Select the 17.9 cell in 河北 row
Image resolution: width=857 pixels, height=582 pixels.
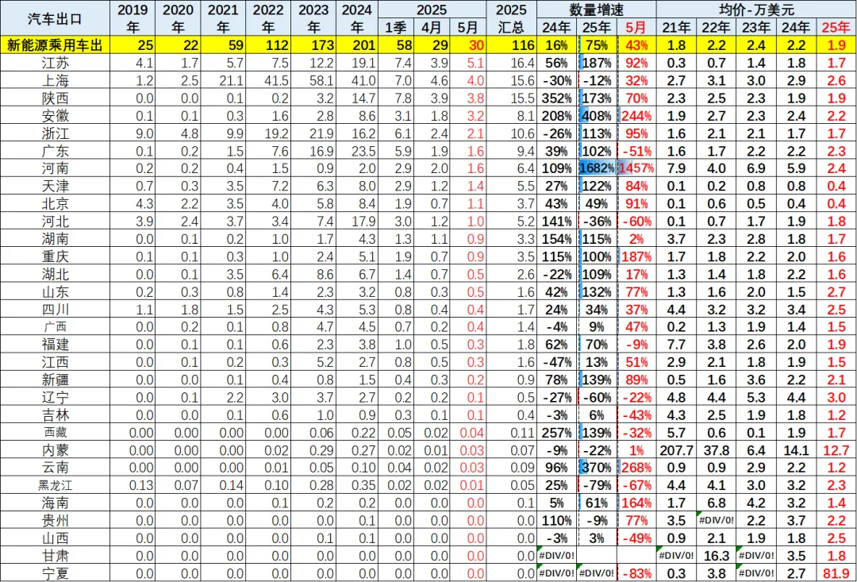pos(356,221)
